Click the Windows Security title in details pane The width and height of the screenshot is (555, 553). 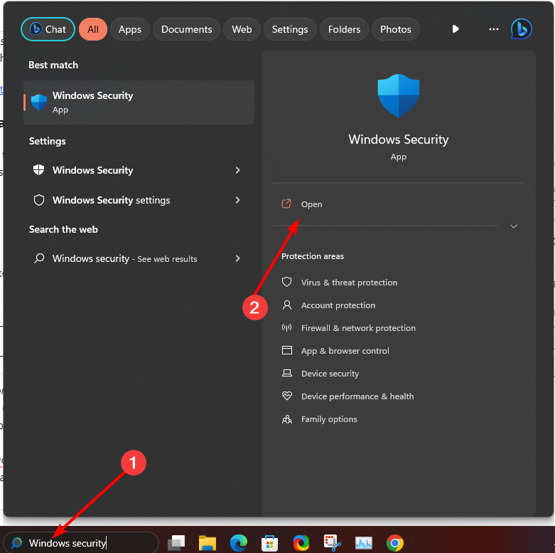tap(399, 139)
